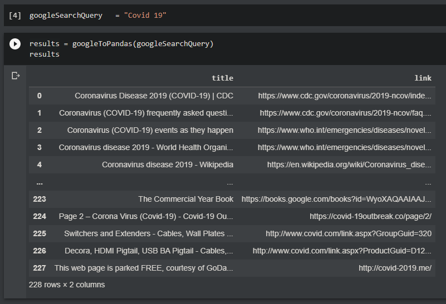Viewport: 446px width, 304px height.
Task: Open the cdc.gov FAQ link in row 1
Action: (x=345, y=113)
